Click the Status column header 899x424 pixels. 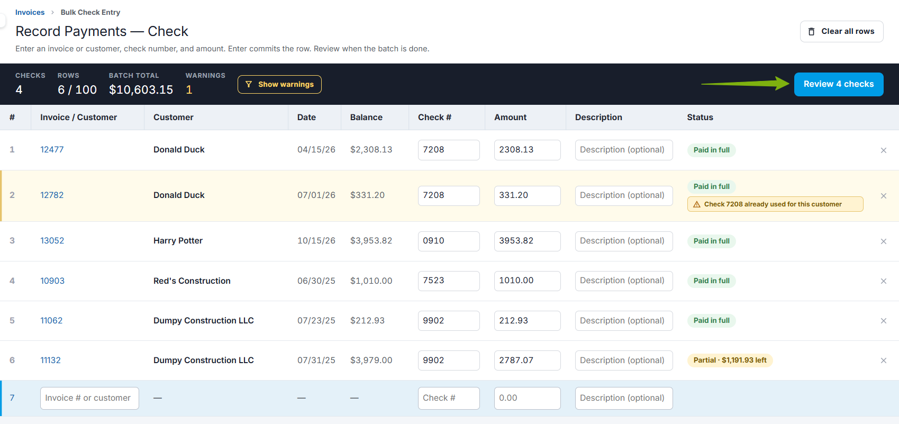pyautogui.click(x=700, y=118)
